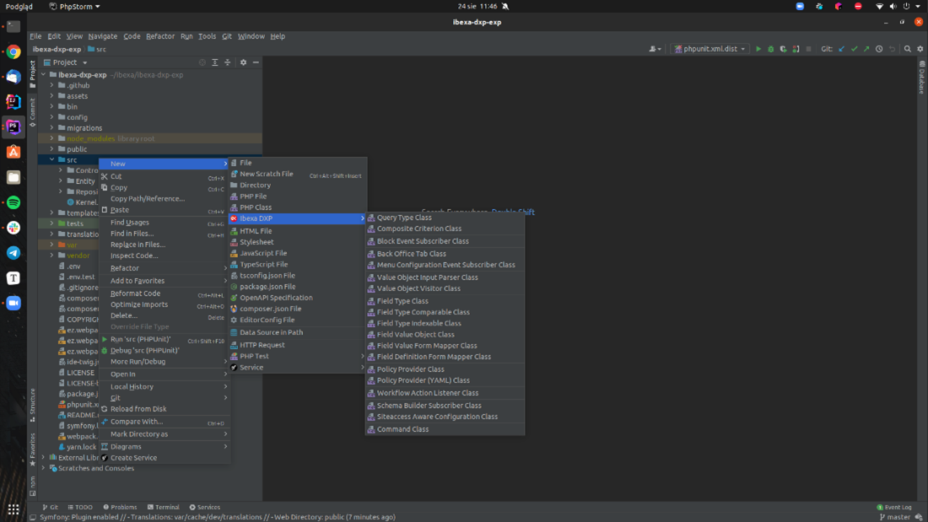Click master branch in status bar
This screenshot has width=928, height=522.
[895, 517]
